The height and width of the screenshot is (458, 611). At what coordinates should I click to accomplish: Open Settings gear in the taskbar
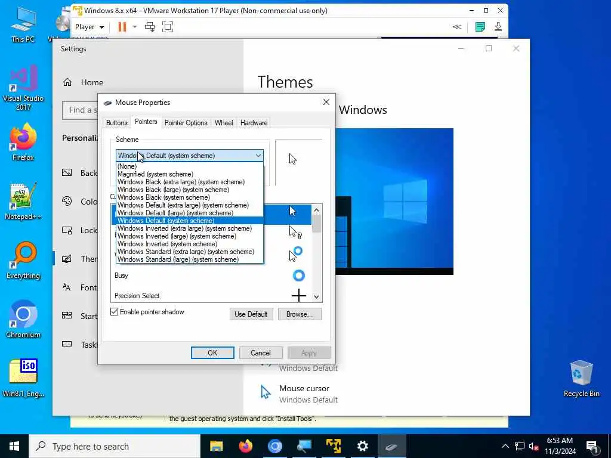pos(362,446)
